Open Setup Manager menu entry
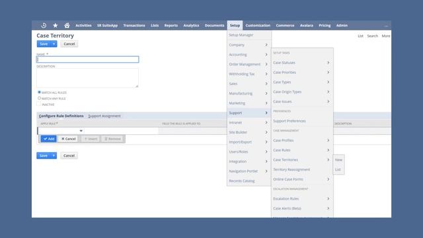 249,35
